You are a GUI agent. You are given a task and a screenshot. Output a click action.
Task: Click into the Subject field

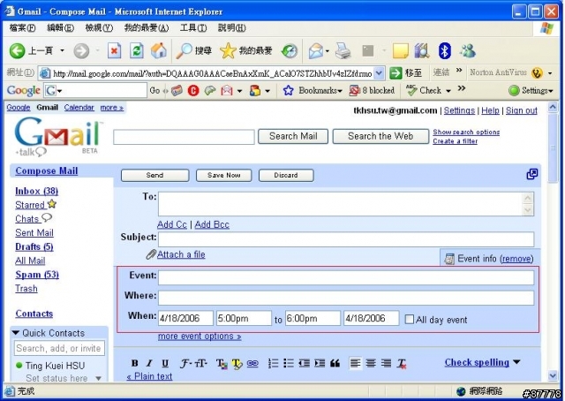click(346, 239)
